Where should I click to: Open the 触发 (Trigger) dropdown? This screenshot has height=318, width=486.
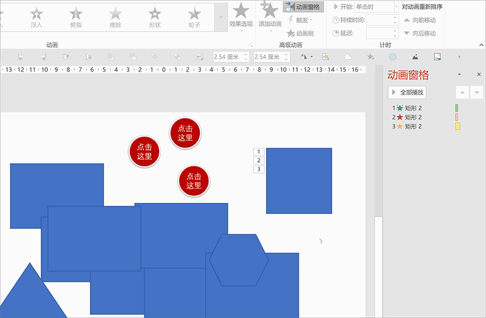coord(301,20)
